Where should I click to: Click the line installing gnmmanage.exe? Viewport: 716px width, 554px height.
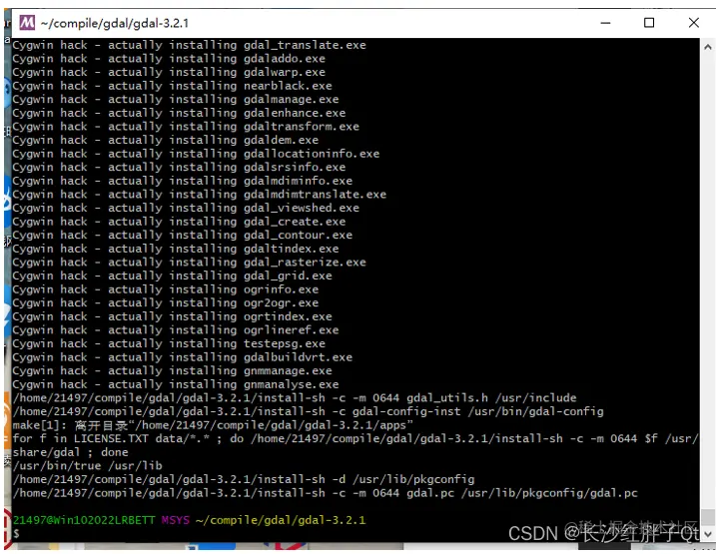pyautogui.click(x=172, y=371)
